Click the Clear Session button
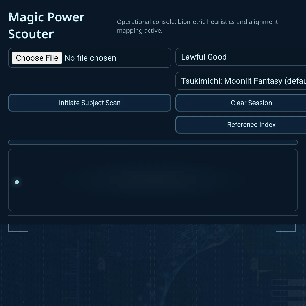The width and height of the screenshot is (306, 306). pos(241,103)
